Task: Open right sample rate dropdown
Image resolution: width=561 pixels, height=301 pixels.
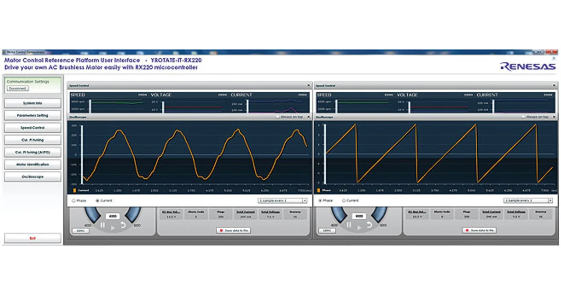Action: [528, 201]
